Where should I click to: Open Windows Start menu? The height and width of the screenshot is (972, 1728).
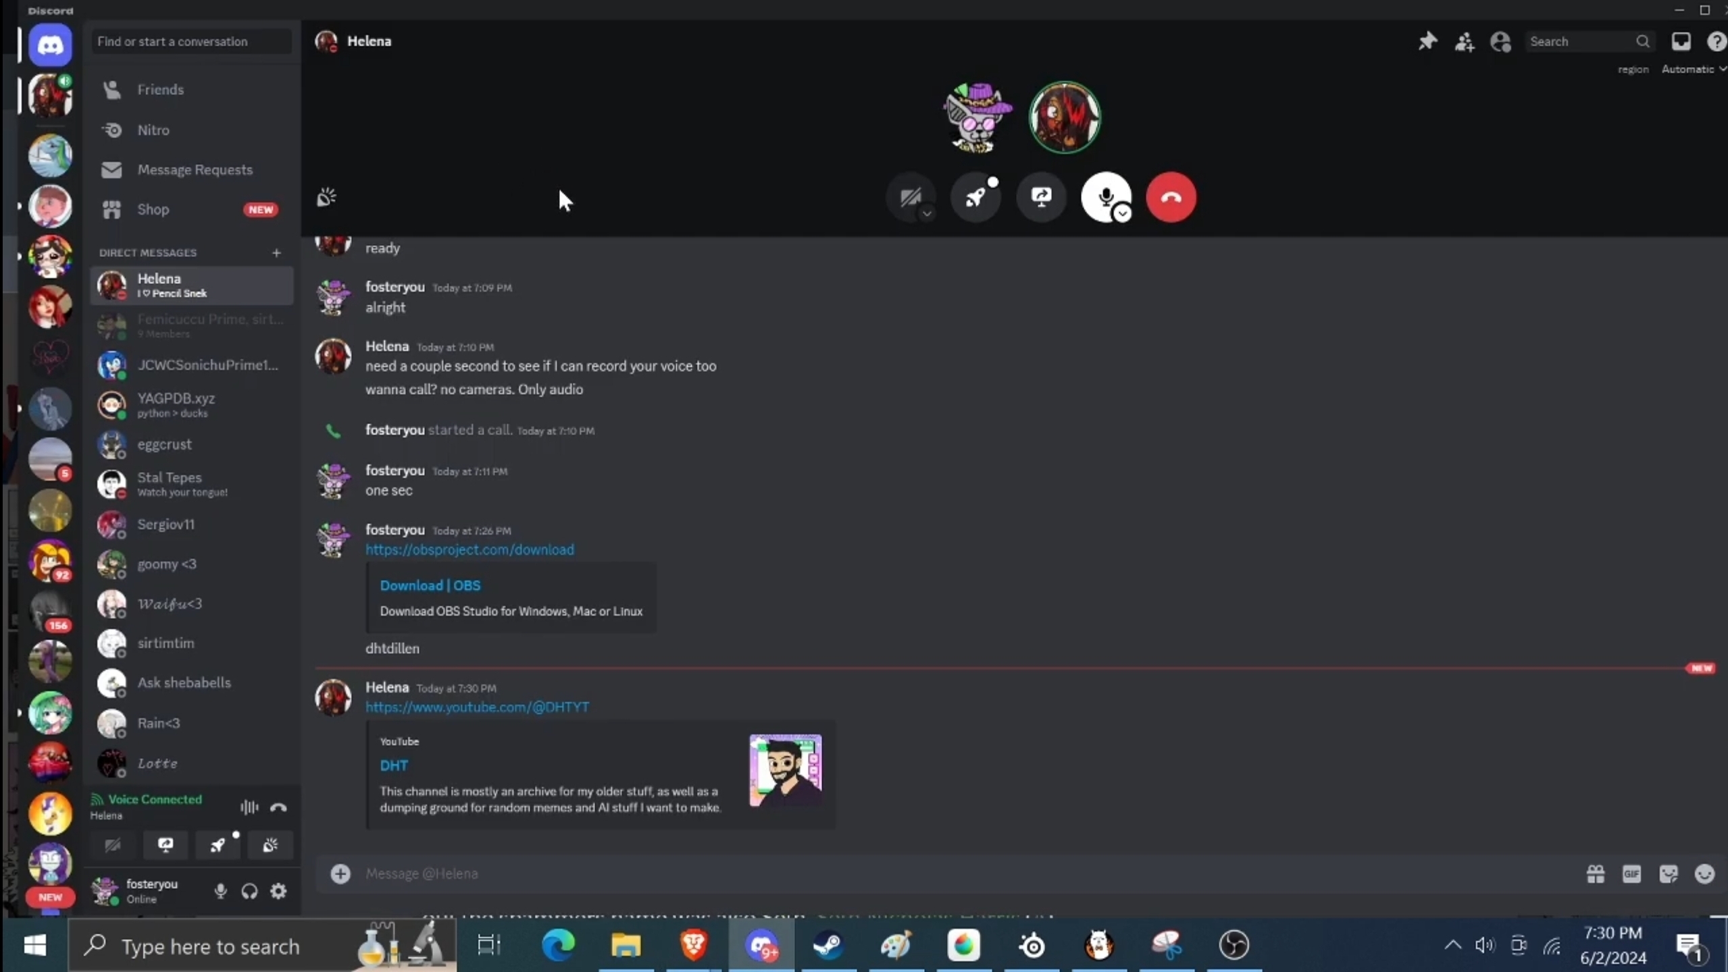point(34,945)
